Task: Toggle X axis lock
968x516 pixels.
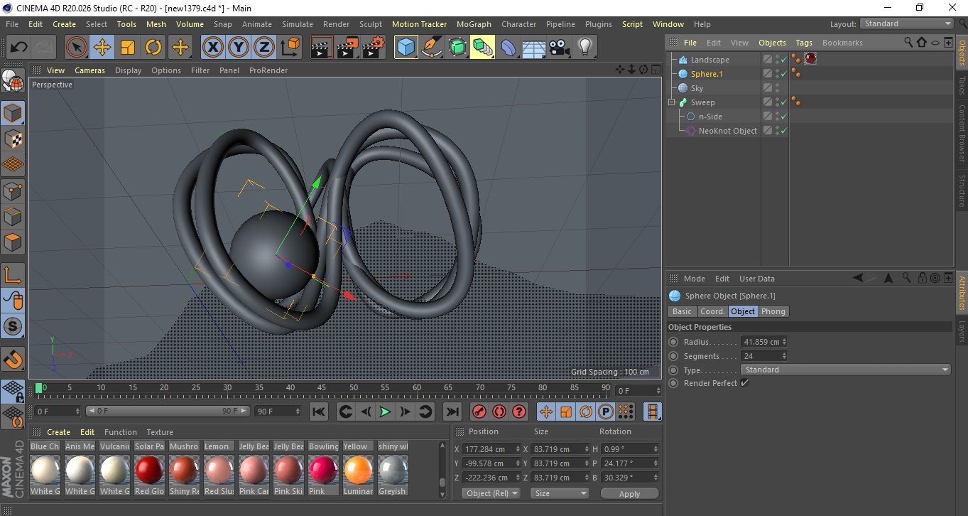Action: pos(212,48)
